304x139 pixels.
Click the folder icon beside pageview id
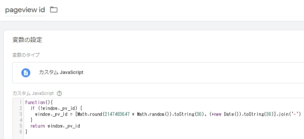(54, 10)
